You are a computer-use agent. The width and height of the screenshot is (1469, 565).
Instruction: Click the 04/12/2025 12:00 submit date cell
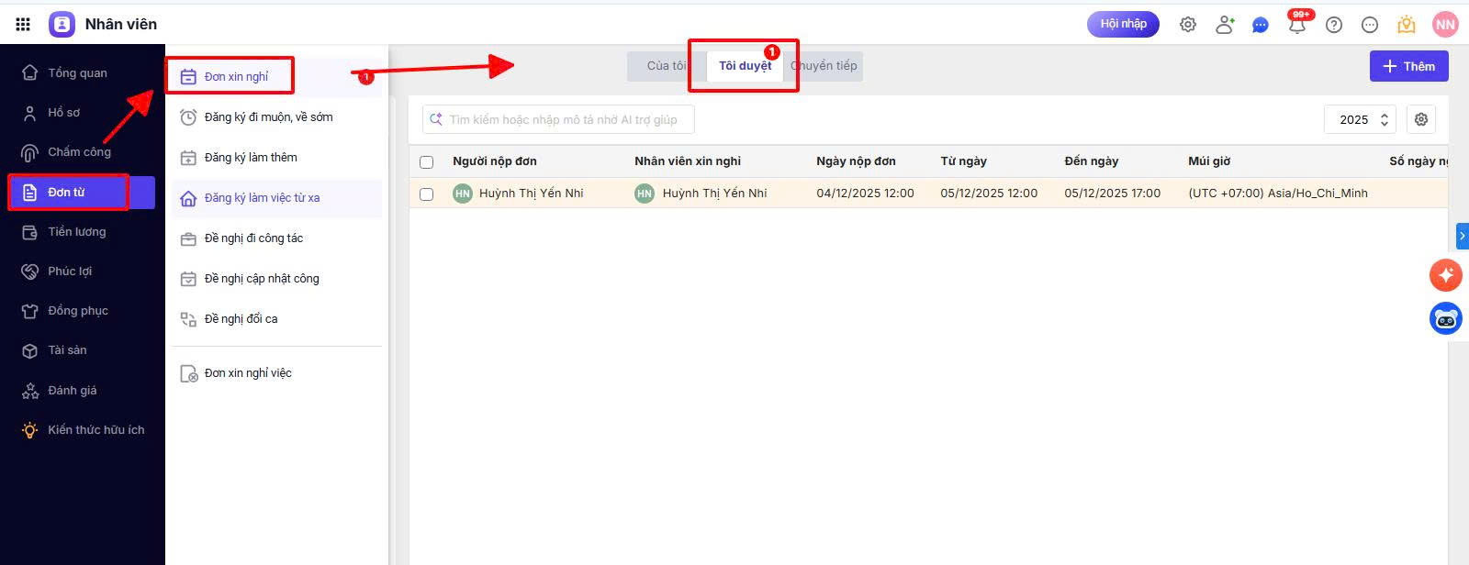865,193
